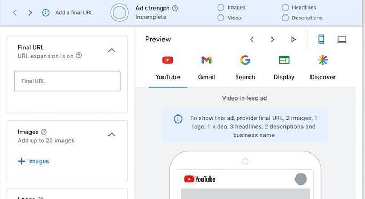365x199 pixels.
Task: Select the Images status circle
Action: [x=221, y=7]
